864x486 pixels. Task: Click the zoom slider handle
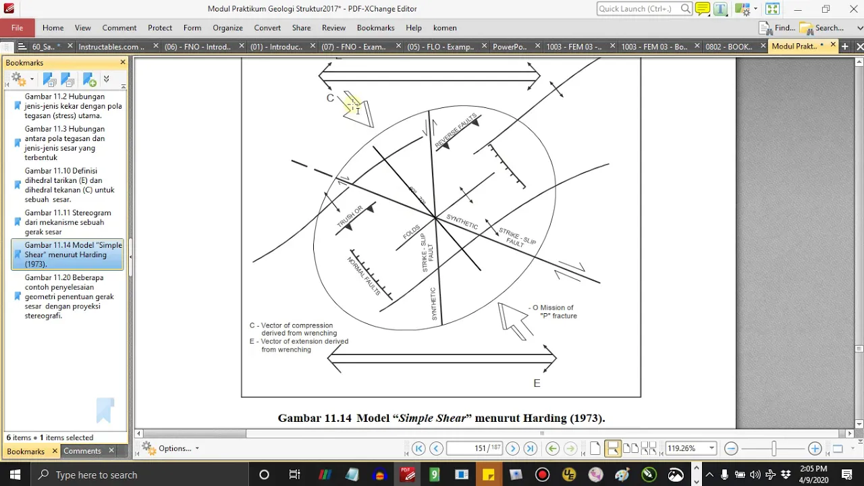(x=774, y=448)
